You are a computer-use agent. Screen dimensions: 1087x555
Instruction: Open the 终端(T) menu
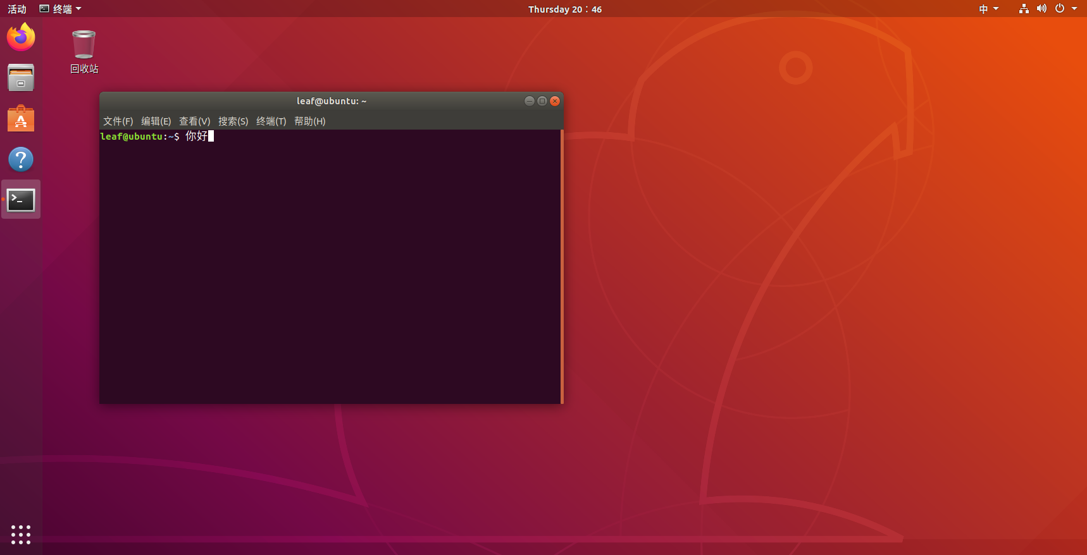pyautogui.click(x=271, y=121)
